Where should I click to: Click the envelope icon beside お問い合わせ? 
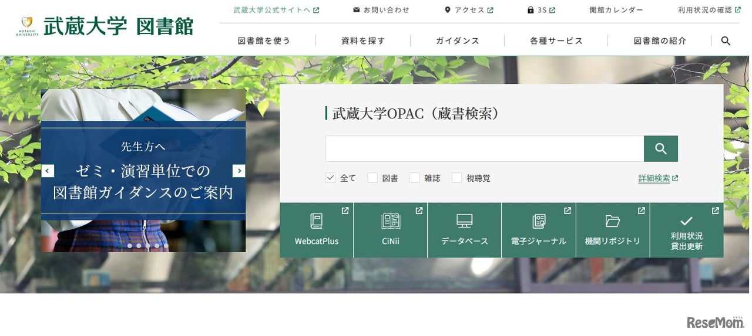[357, 10]
